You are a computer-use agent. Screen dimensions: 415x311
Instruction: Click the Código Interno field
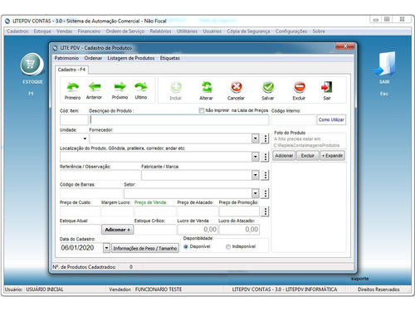[293, 120]
